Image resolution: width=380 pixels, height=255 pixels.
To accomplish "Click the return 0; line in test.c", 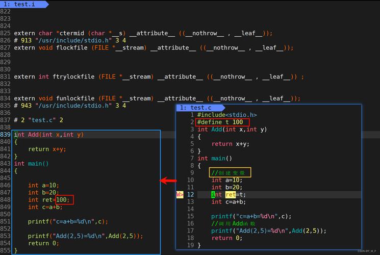I will [229, 238].
